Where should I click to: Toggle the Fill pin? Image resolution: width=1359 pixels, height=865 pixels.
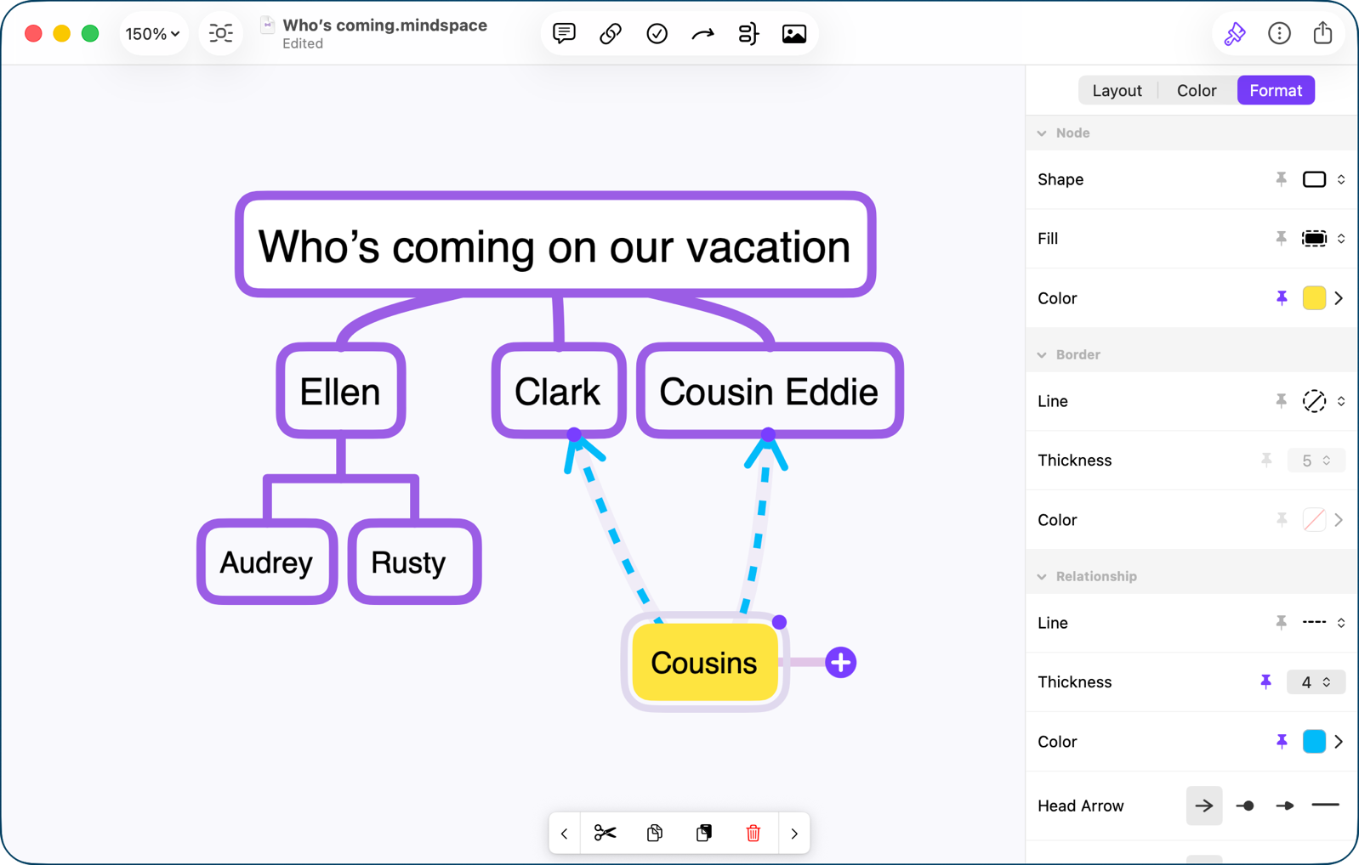1282,239
